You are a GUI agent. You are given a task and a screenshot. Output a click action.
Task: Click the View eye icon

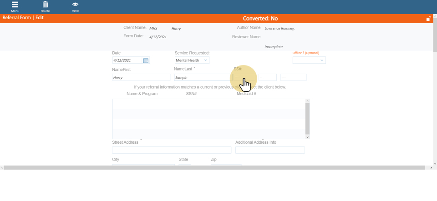75,5
